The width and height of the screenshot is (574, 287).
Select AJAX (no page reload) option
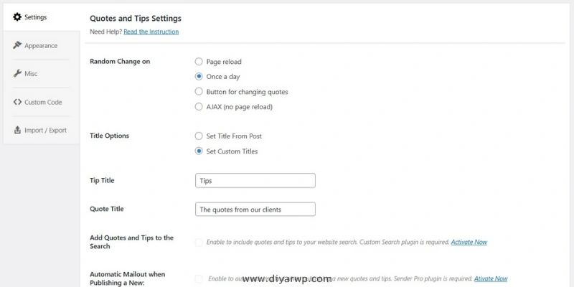click(199, 107)
